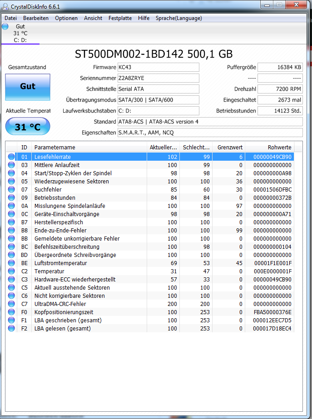Click raw value 000017D18EC4
The image size is (312, 419).
tap(272, 328)
